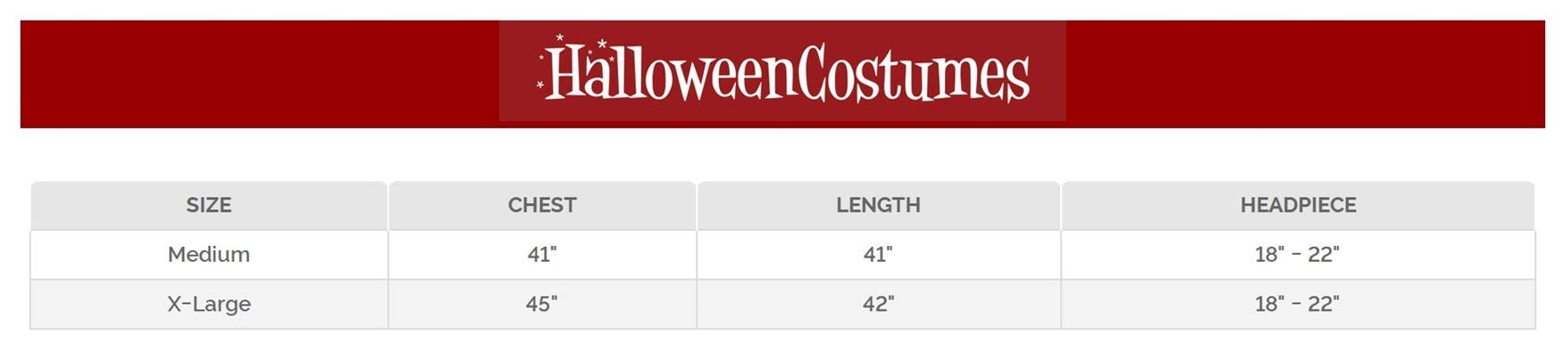Click the dark red banner left of the logo
The height and width of the screenshot is (359, 1563).
[x=259, y=74]
